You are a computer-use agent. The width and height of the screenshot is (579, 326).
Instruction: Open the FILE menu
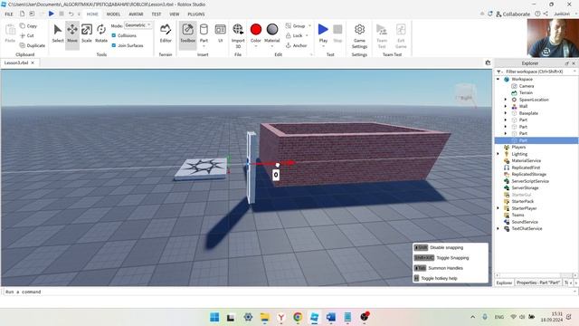(9, 14)
